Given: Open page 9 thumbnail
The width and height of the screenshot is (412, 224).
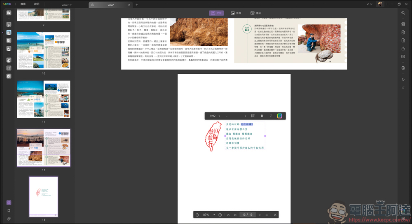Looking at the screenshot, I should tap(44, 15).
